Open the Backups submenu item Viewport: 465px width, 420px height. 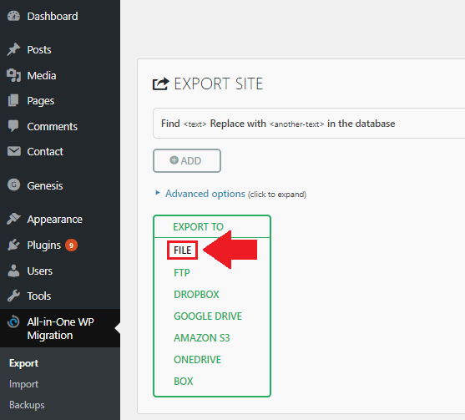click(x=27, y=405)
